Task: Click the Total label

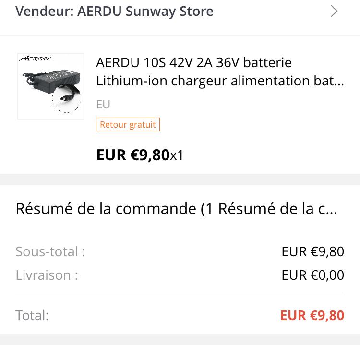Action: [x=32, y=315]
